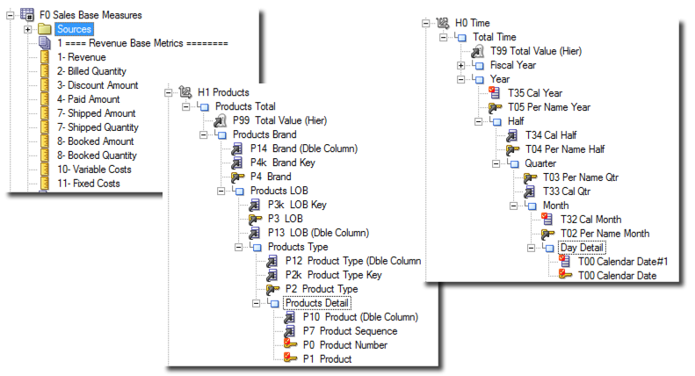The image size is (695, 376).
Task: Select T02 Per Name Month column
Action: pos(605,233)
